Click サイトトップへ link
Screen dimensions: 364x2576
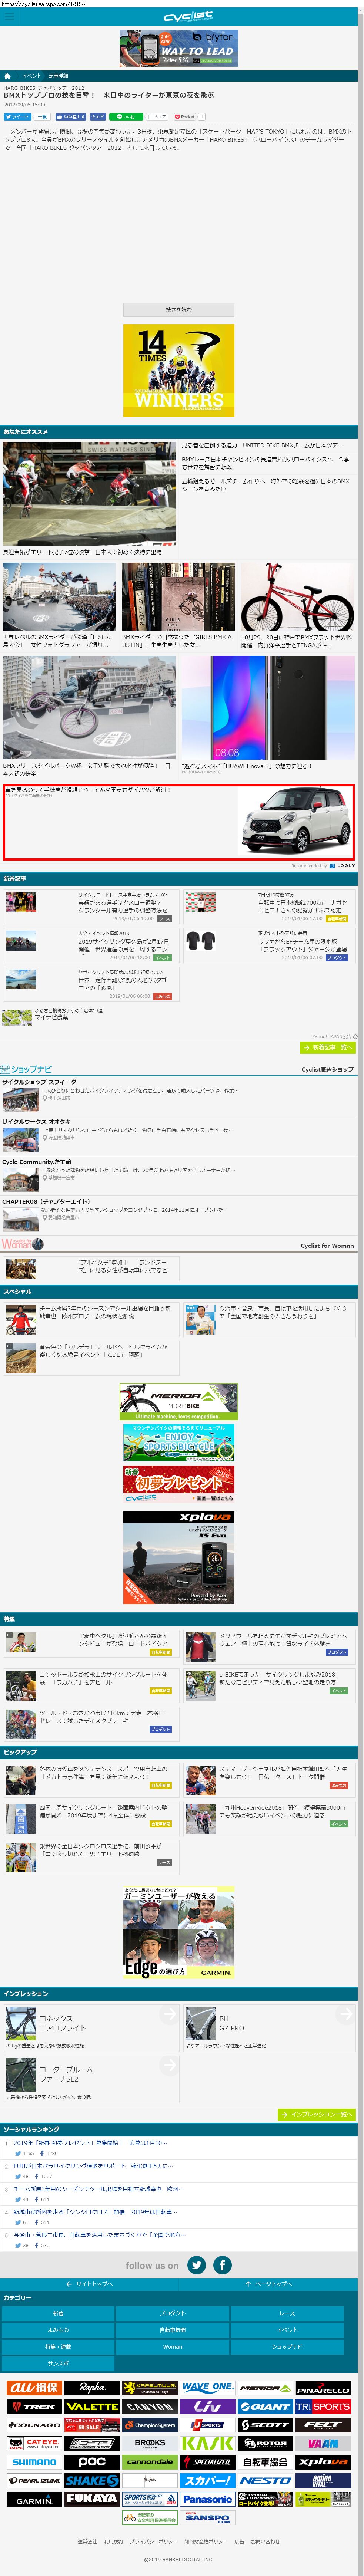[89, 2284]
